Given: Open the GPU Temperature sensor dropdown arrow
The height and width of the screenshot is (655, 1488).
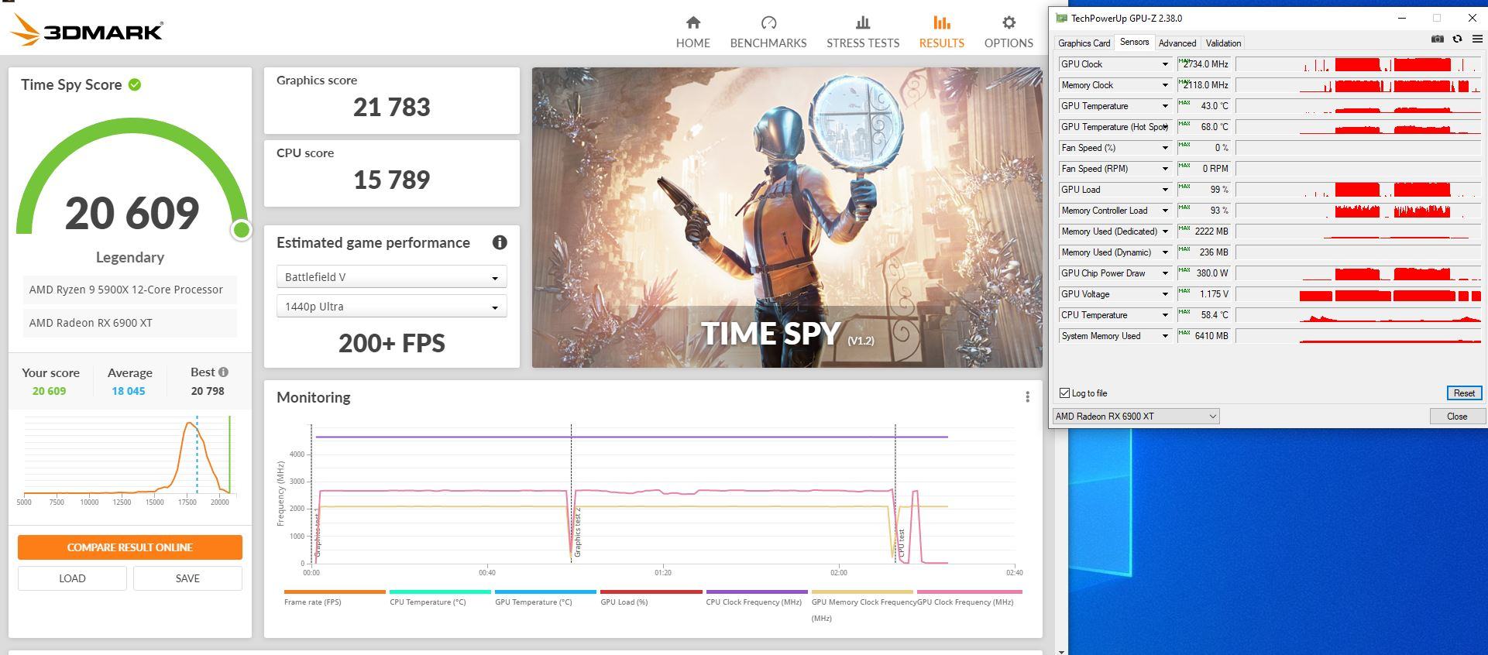Looking at the screenshot, I should (1164, 106).
